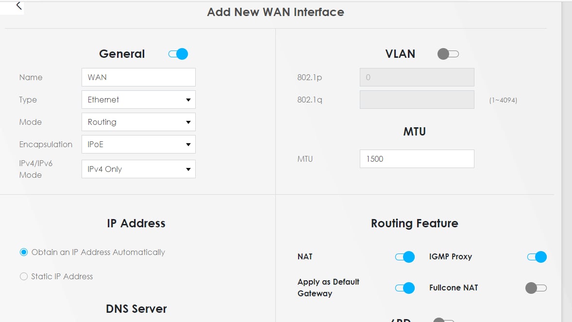Screen dimensions: 572x322
Task: Expand the Mode dropdown
Action: click(x=138, y=122)
